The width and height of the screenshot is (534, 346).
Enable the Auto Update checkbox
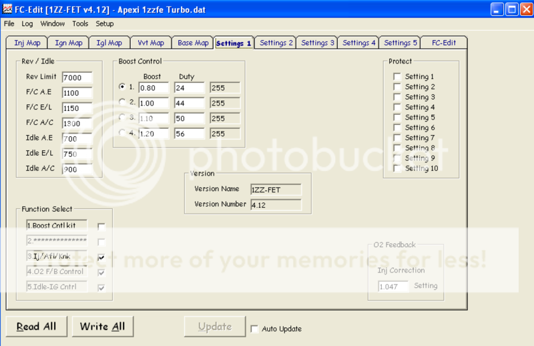pos(254,329)
